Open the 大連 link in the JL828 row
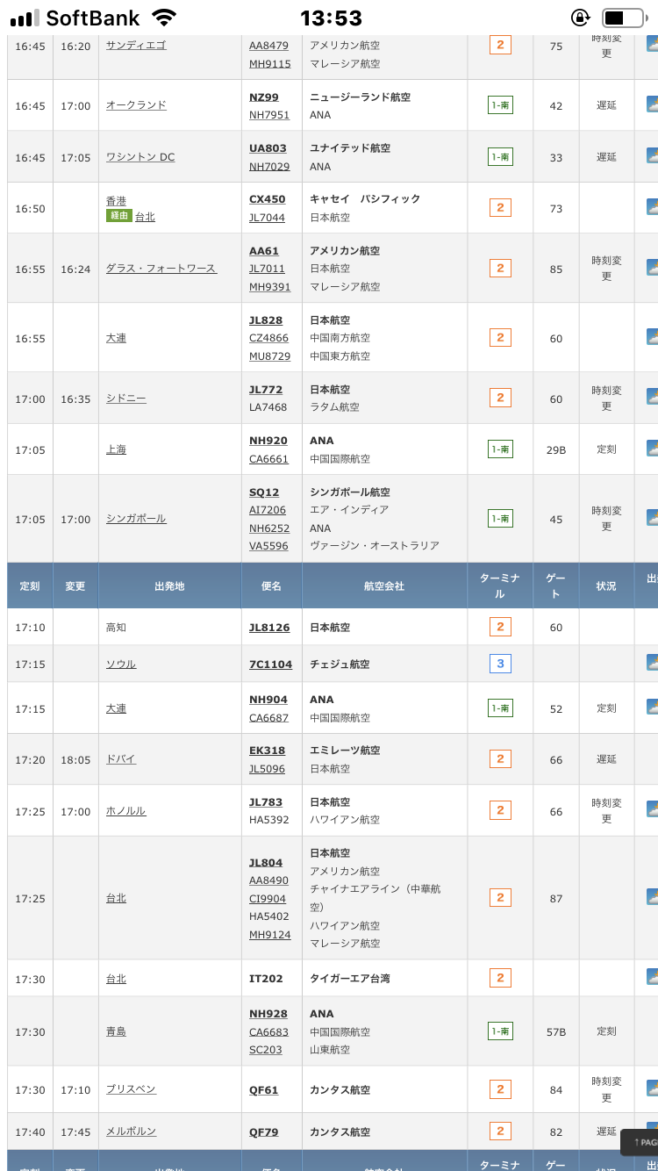658x1171 pixels. (x=116, y=338)
